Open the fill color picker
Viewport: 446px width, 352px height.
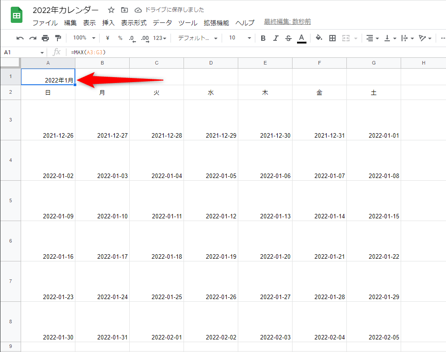pyautogui.click(x=319, y=38)
